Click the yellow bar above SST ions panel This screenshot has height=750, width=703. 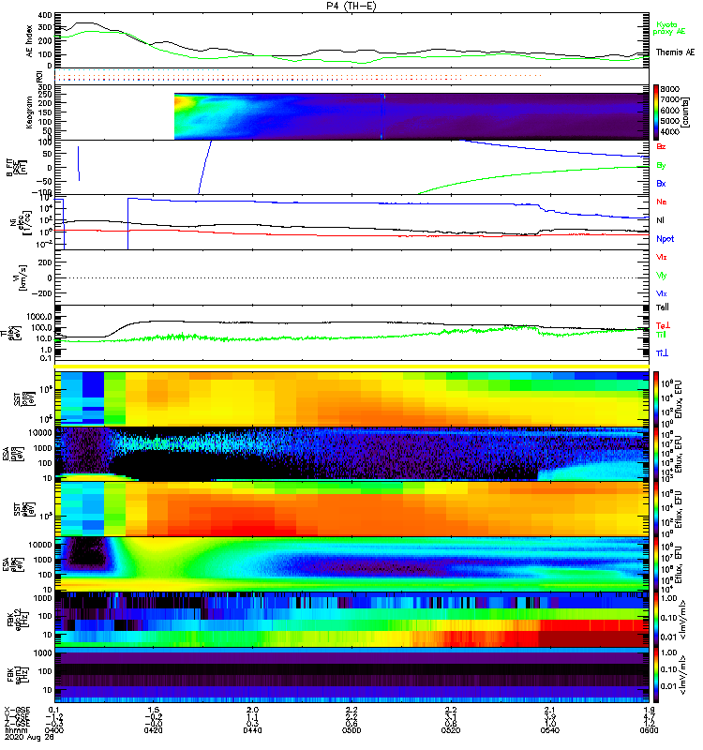point(351,367)
